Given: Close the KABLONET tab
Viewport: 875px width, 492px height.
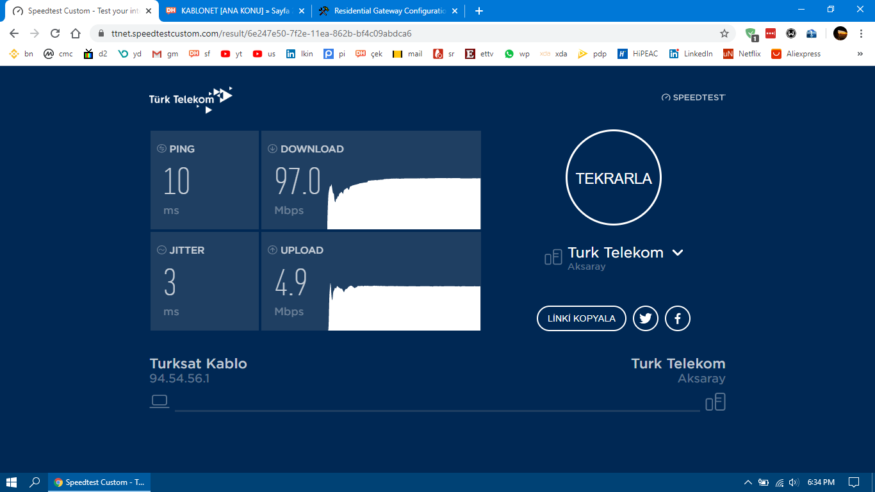Looking at the screenshot, I should 302,11.
